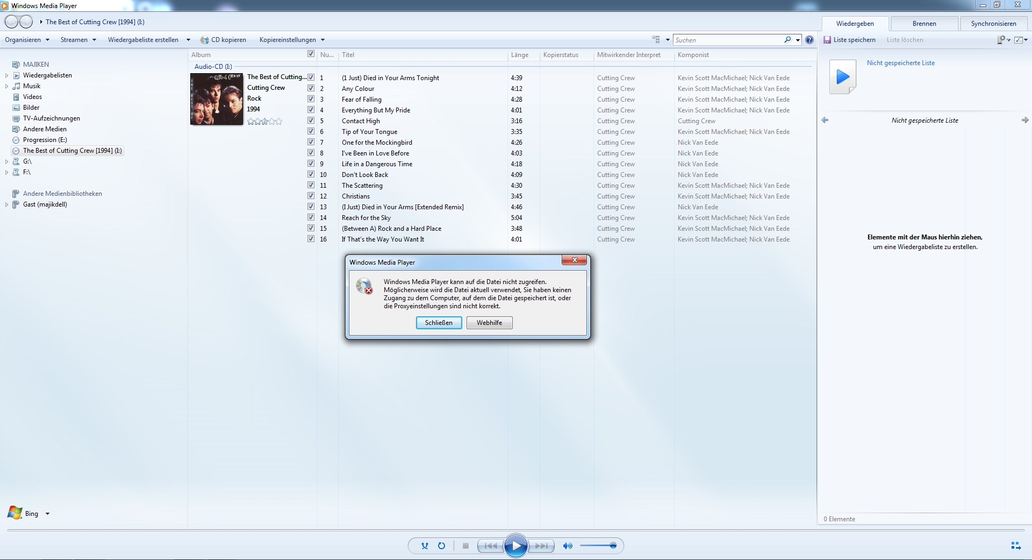Screen dimensions: 1032x560
Task: Click the search magnifier icon
Action: (788, 40)
